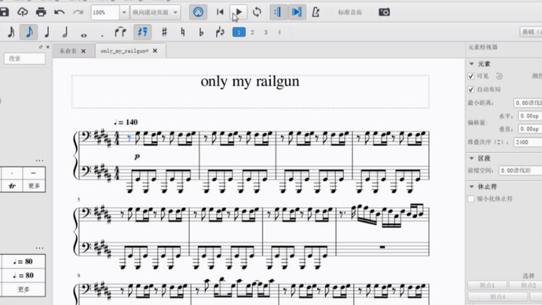This screenshot has height=305, width=542.
Task: Click the 垂直 offset field
Action: pyautogui.click(x=530, y=129)
